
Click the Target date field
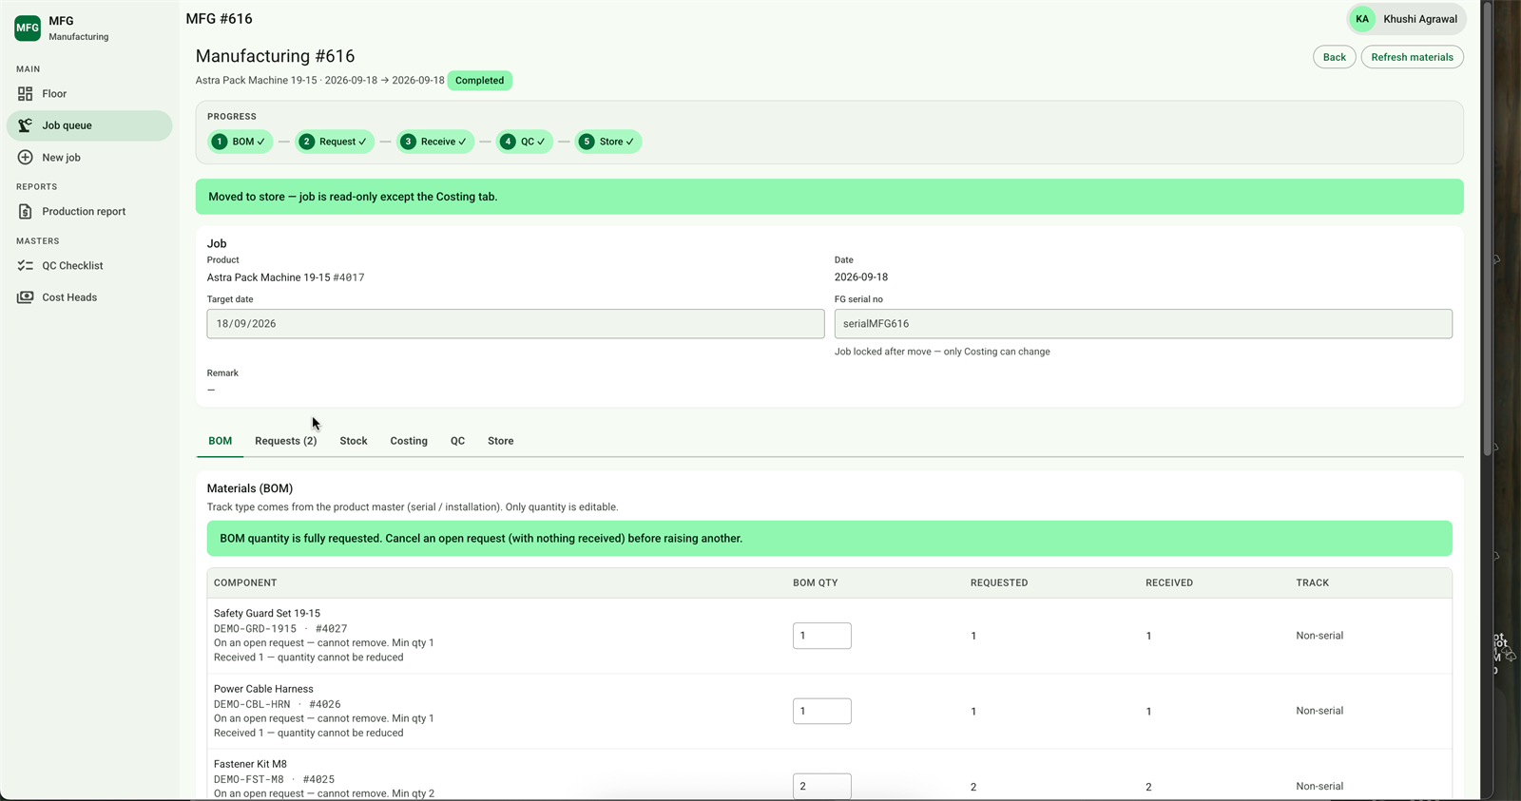tap(515, 324)
